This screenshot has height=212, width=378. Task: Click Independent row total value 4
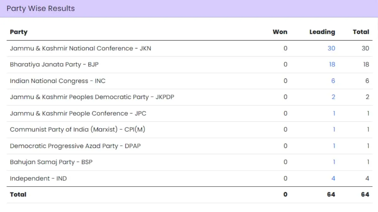click(x=367, y=178)
